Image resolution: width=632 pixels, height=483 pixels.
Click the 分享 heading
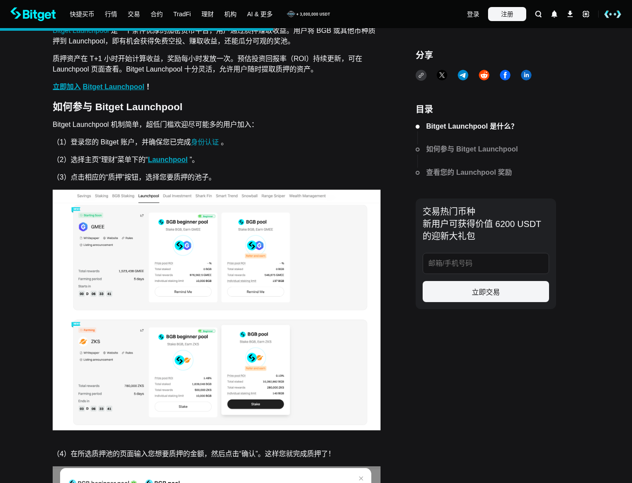[x=424, y=55]
